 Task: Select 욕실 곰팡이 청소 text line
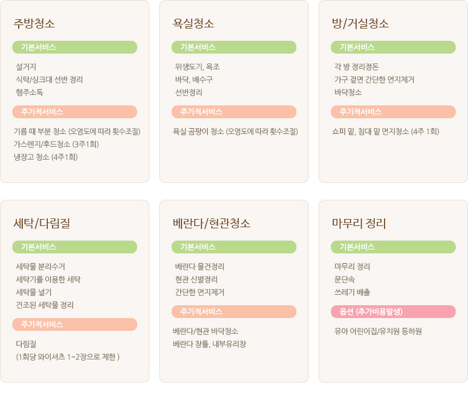tap(235, 132)
